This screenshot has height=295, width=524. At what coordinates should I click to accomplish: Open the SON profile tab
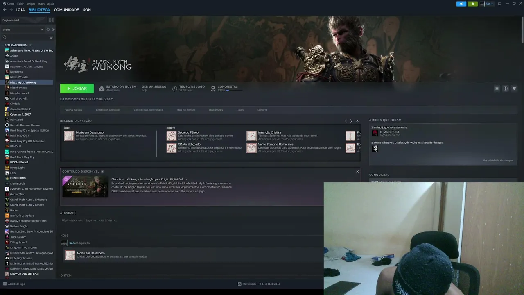[x=87, y=10]
